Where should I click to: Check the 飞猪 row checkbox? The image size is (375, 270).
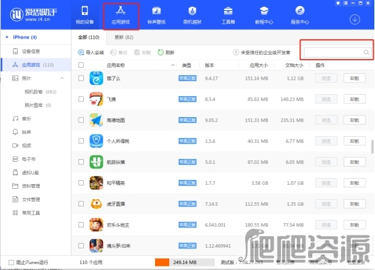(81, 99)
